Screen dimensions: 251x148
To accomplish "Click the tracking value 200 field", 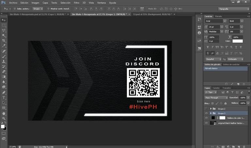I will 234,32.
